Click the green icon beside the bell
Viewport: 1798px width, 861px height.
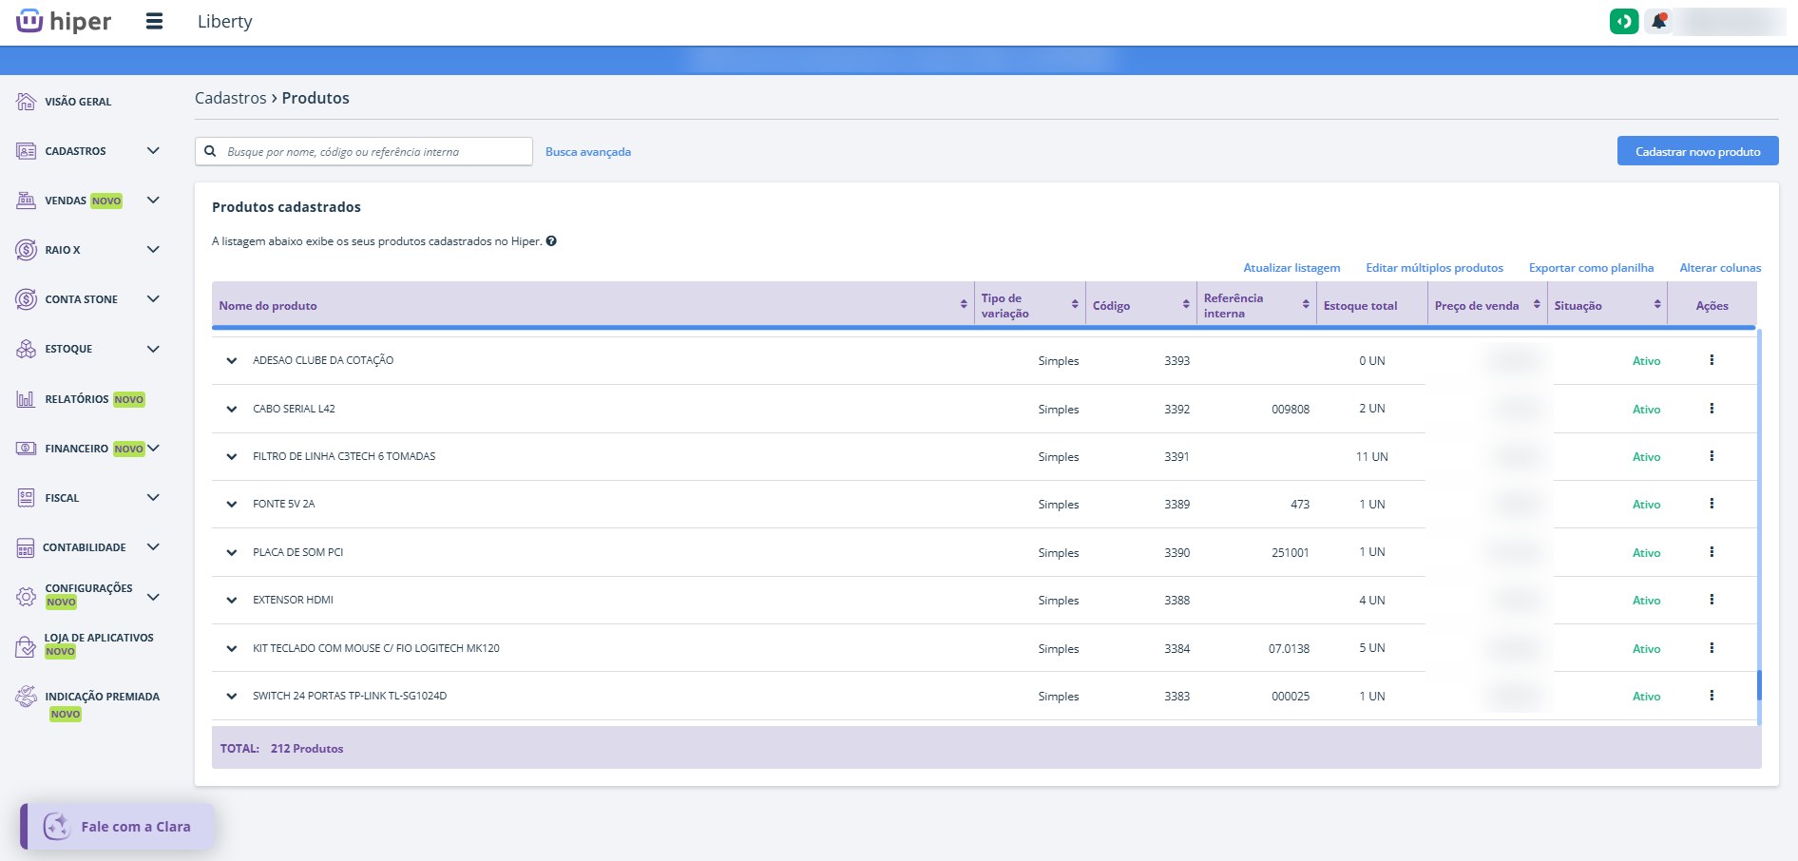click(1624, 21)
